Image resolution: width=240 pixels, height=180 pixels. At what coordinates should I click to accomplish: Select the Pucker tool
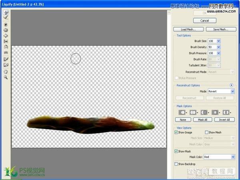pyautogui.click(x=6, y=30)
